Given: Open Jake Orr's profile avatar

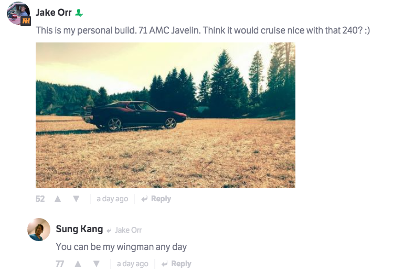Looking at the screenshot, I should pos(17,12).
